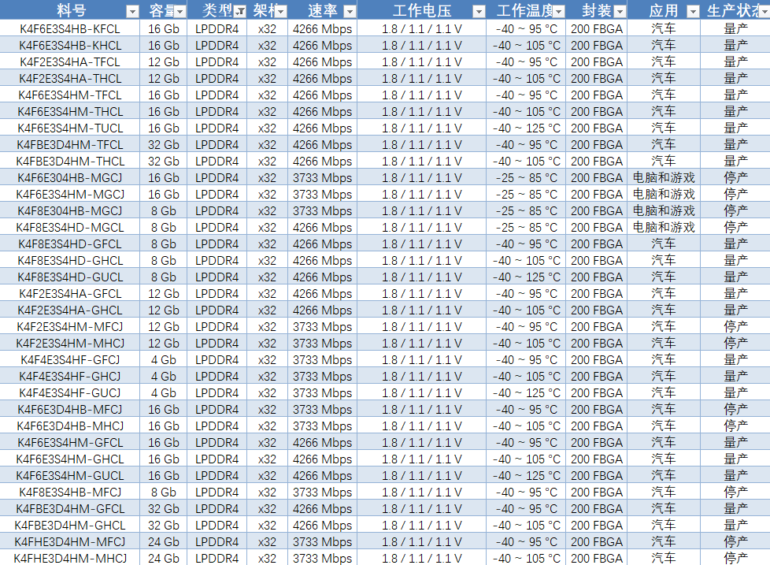Select cell K4FHE3D4HM-MHCJ
Screen dimensions: 770x565
click(x=70, y=558)
